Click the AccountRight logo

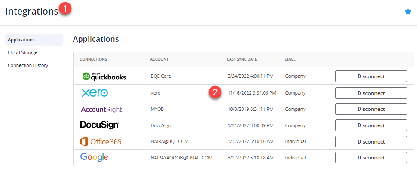pyautogui.click(x=101, y=109)
